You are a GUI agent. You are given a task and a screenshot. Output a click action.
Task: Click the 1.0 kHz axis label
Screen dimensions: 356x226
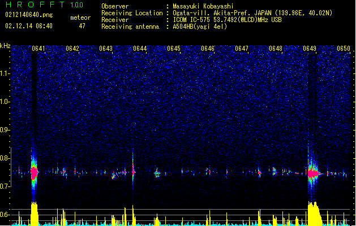coord(5,102)
